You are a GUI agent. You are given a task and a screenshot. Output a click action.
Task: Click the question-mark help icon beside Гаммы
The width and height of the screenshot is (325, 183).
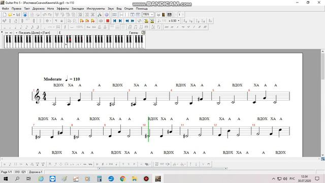point(143,33)
